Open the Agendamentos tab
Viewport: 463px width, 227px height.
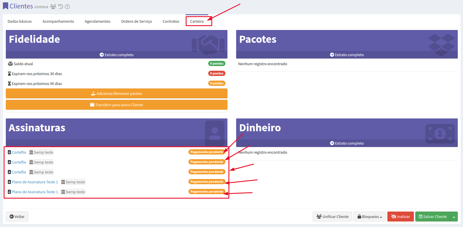[x=97, y=21]
